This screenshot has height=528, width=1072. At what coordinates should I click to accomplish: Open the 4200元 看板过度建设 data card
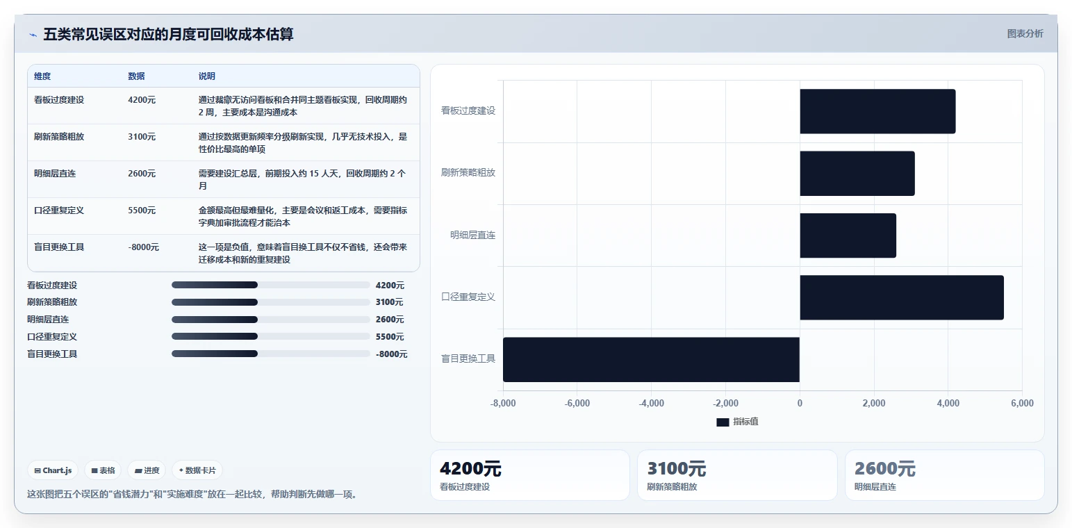[530, 475]
